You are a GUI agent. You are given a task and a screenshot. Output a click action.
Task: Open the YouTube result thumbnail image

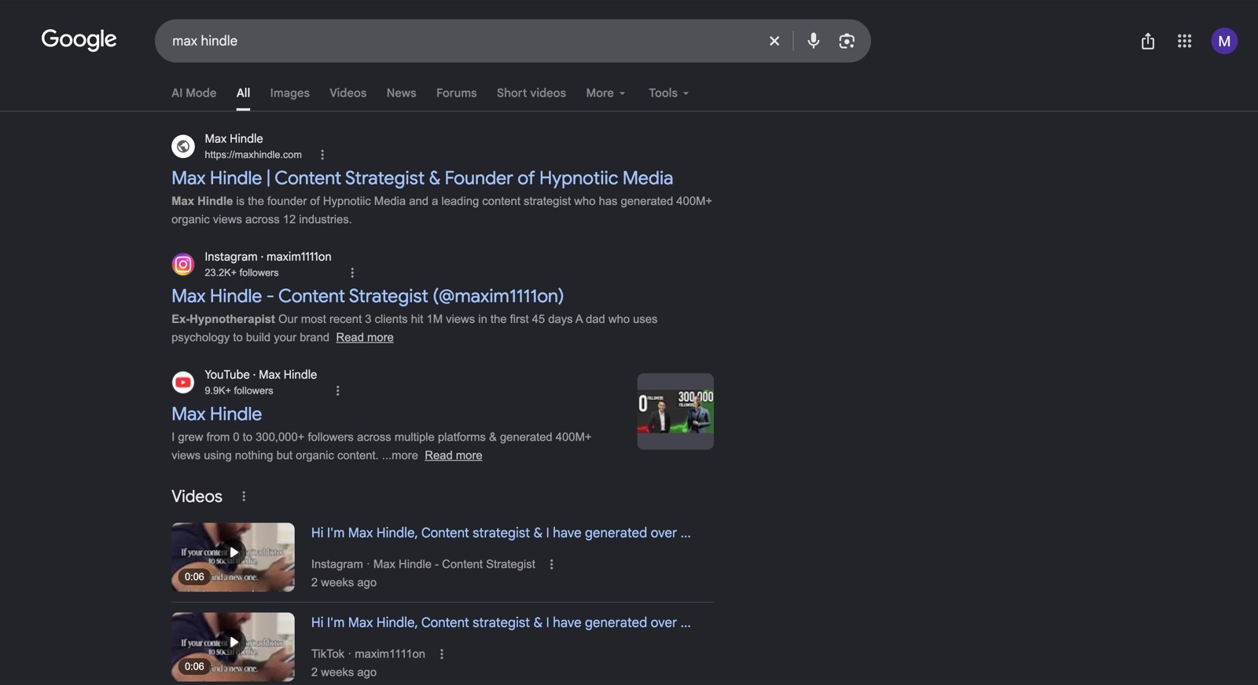675,411
